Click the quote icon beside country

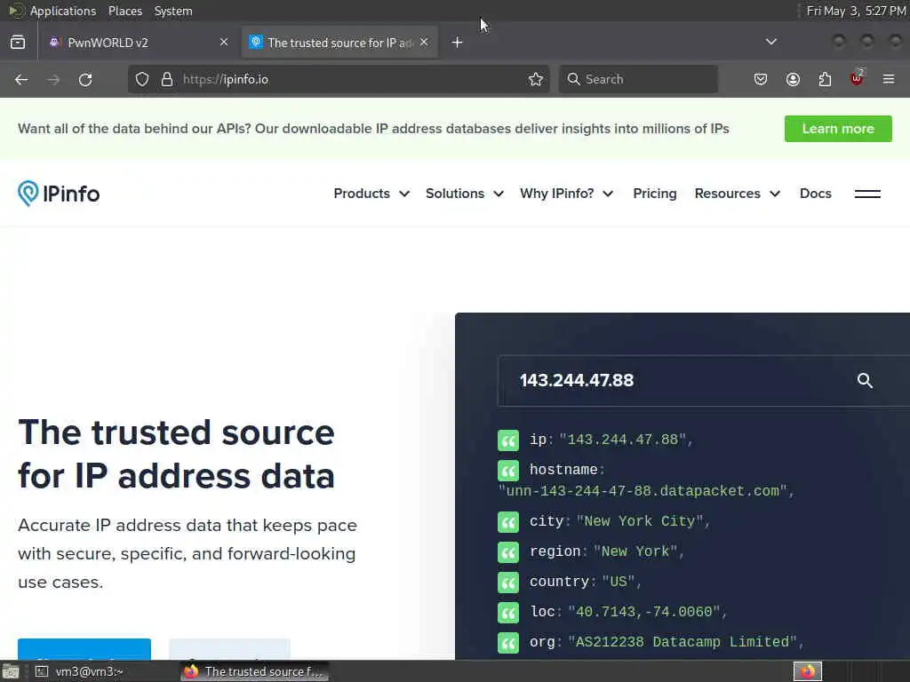coord(508,583)
